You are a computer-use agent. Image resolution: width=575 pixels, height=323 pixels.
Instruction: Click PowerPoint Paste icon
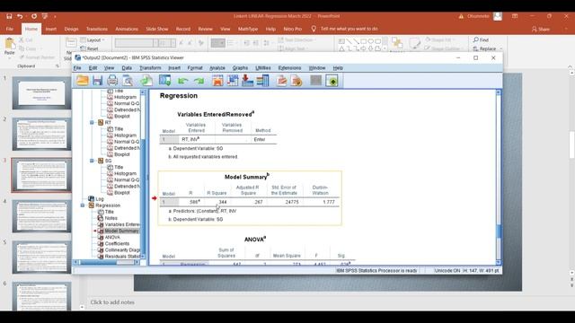click(x=10, y=47)
